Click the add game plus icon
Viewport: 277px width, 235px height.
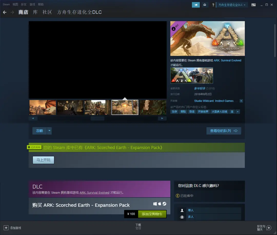[x=6, y=228]
